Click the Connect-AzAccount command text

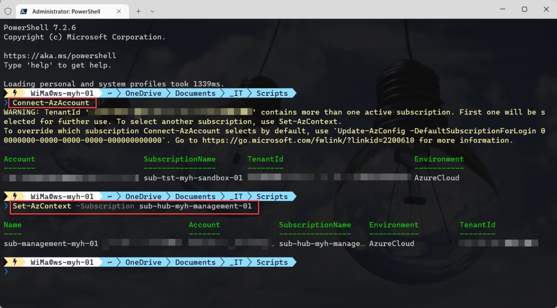tap(51, 103)
